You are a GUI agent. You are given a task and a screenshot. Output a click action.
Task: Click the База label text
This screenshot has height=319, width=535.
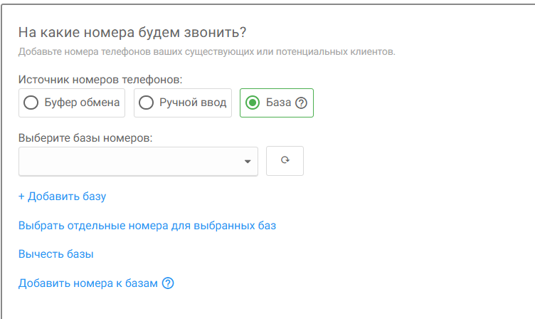pos(278,103)
